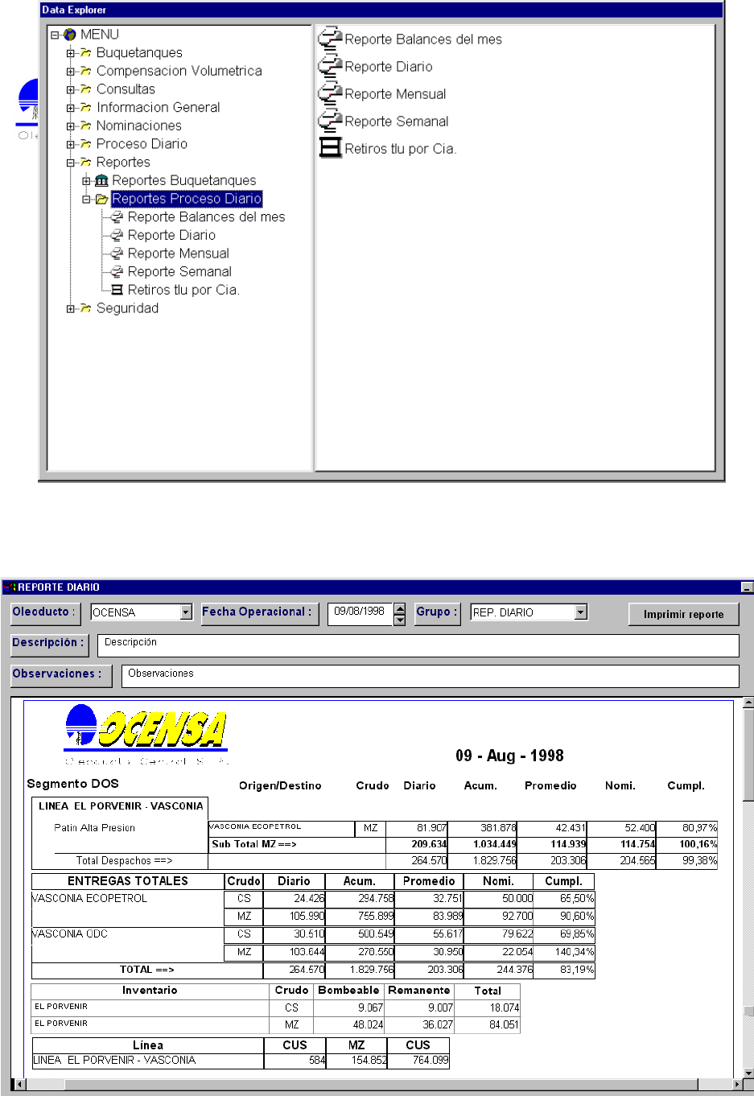Open Retiros tlu por Cia. icon in right pane
Image resolution: width=754 pixels, height=1096 pixels.
(x=330, y=147)
